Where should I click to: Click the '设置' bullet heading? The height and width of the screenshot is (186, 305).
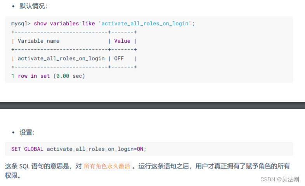[x=27, y=132]
